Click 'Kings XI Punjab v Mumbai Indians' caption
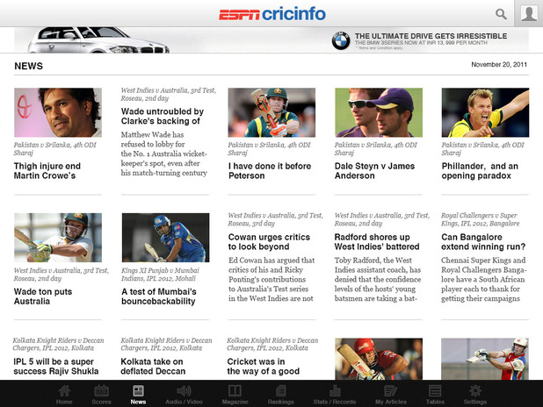The width and height of the screenshot is (543, 407). point(160,275)
